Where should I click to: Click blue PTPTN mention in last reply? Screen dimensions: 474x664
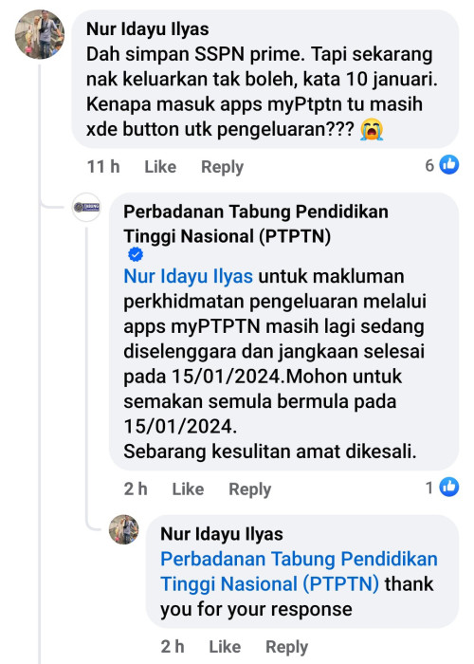click(299, 571)
